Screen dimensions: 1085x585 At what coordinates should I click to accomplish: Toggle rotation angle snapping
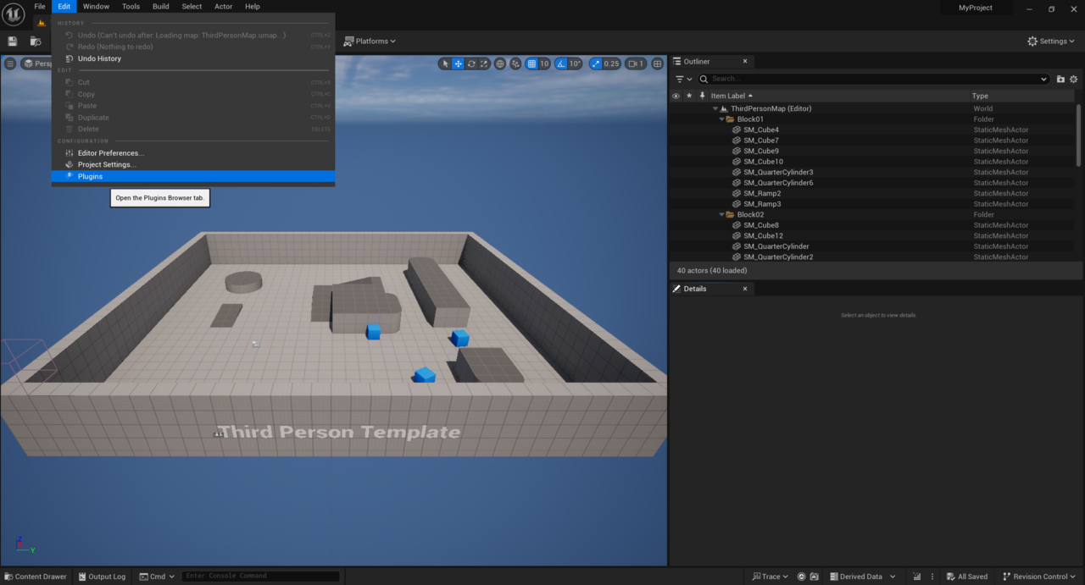coord(561,63)
